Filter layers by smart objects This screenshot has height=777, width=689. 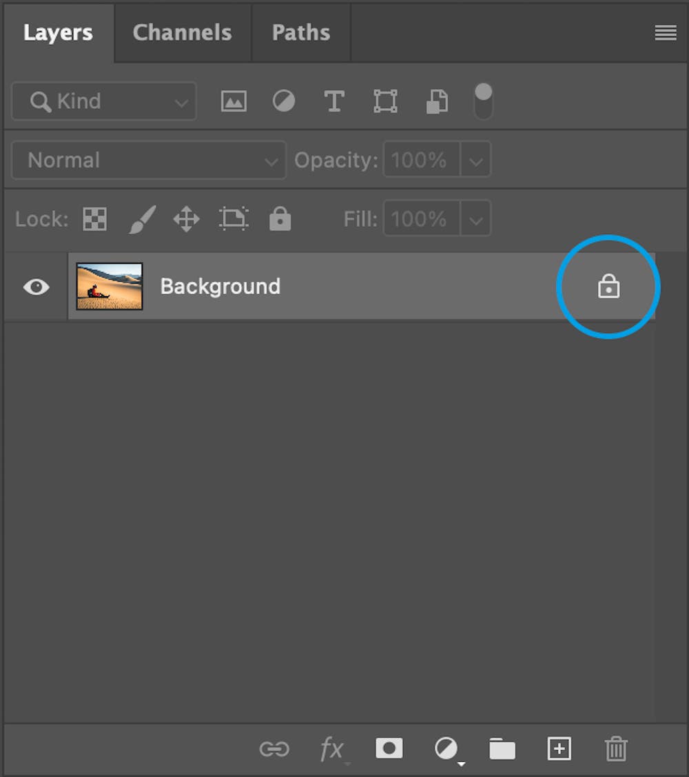436,101
